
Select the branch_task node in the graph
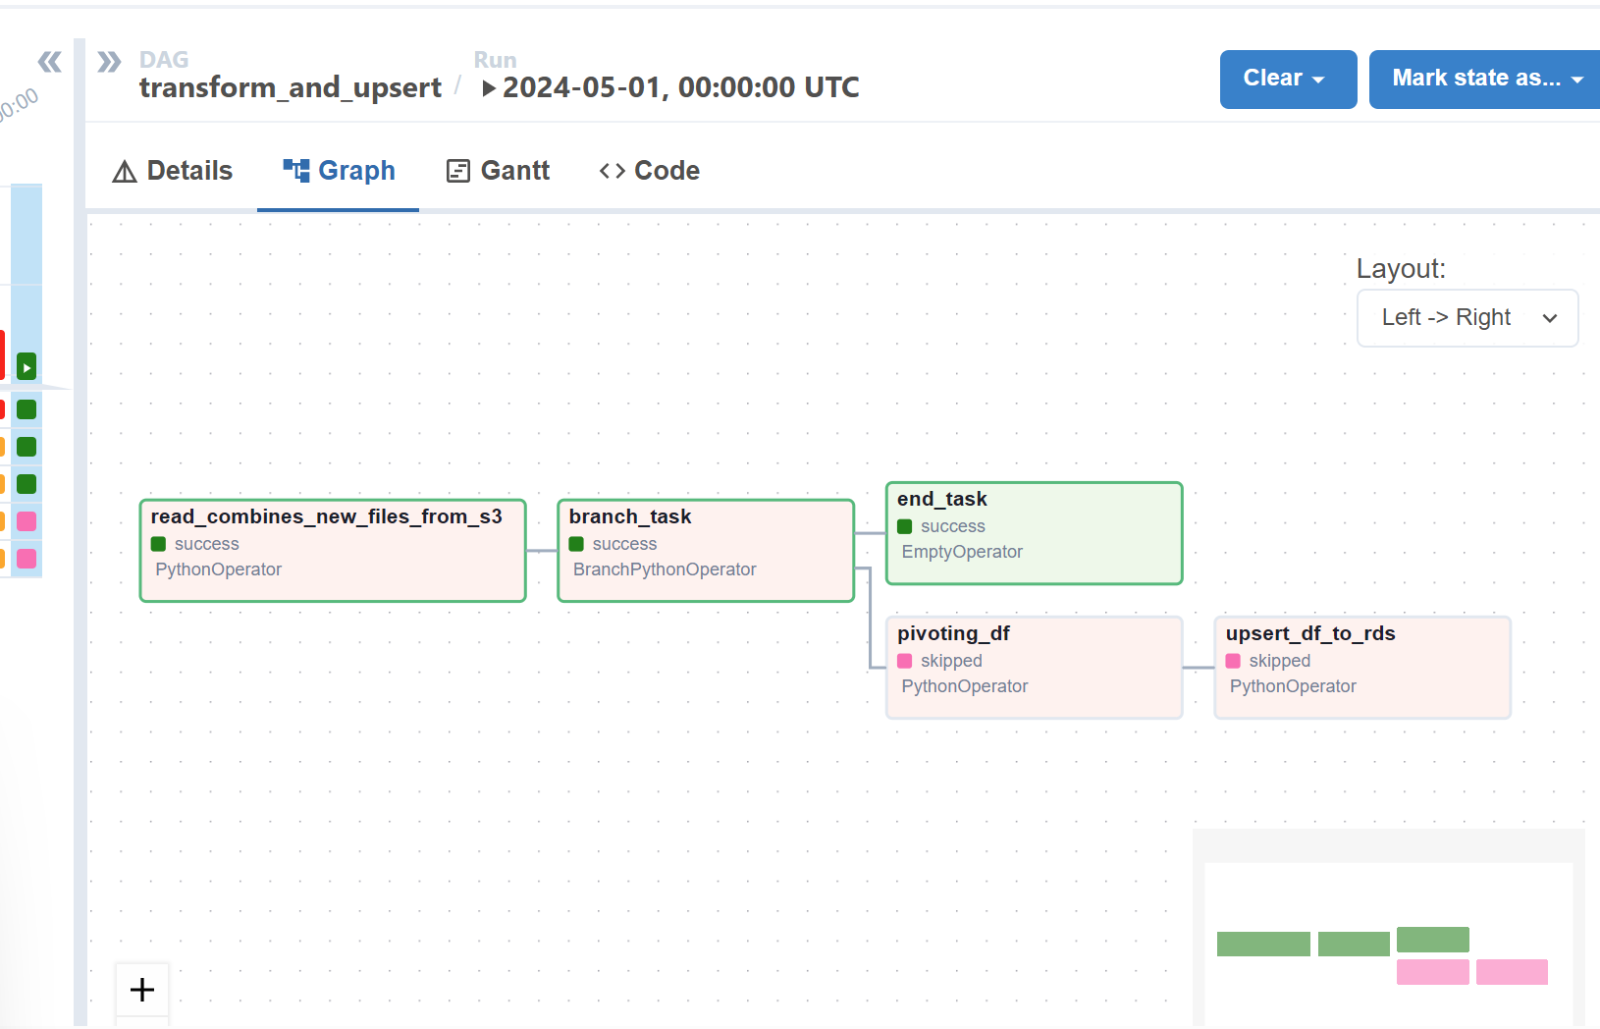[705, 550]
